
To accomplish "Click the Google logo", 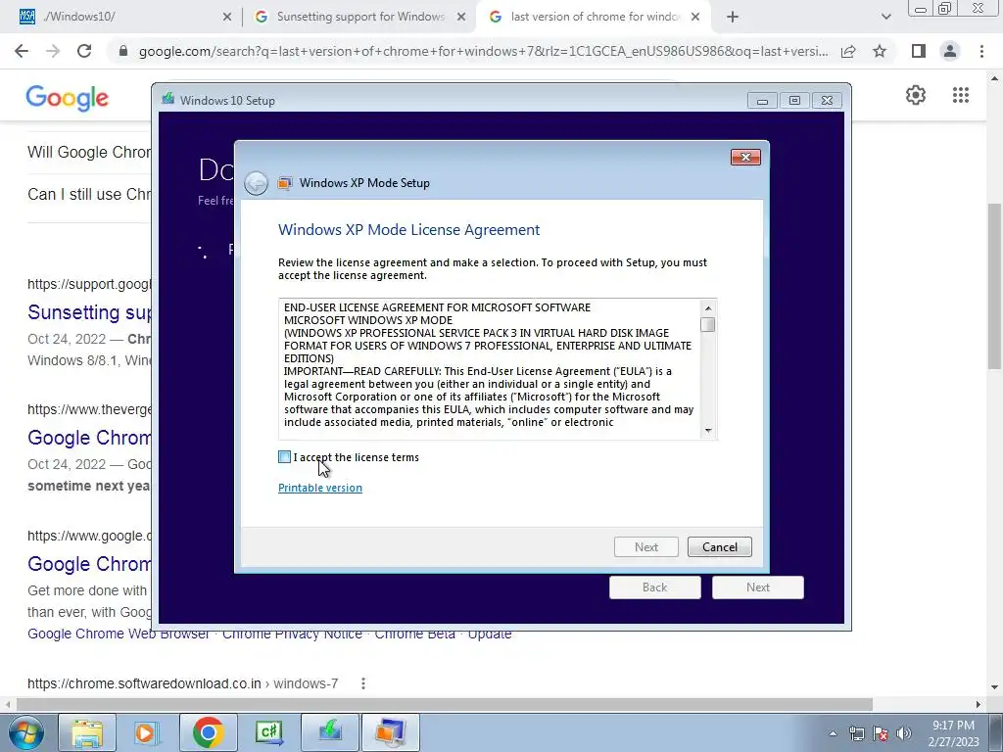I will pyautogui.click(x=68, y=98).
